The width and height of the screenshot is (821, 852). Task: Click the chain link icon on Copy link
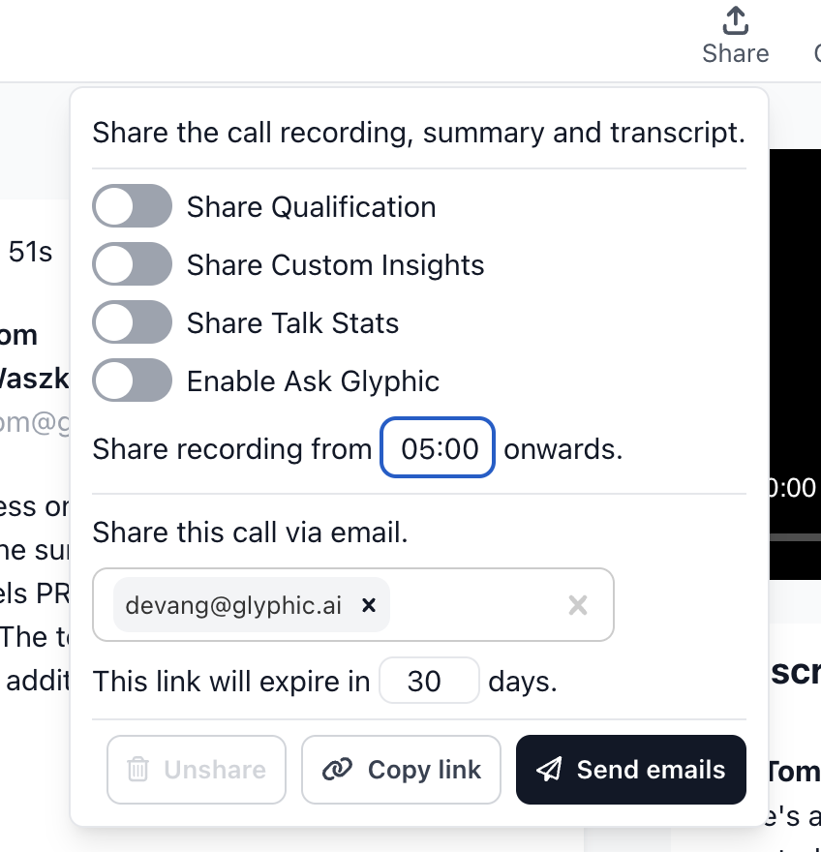click(x=336, y=770)
